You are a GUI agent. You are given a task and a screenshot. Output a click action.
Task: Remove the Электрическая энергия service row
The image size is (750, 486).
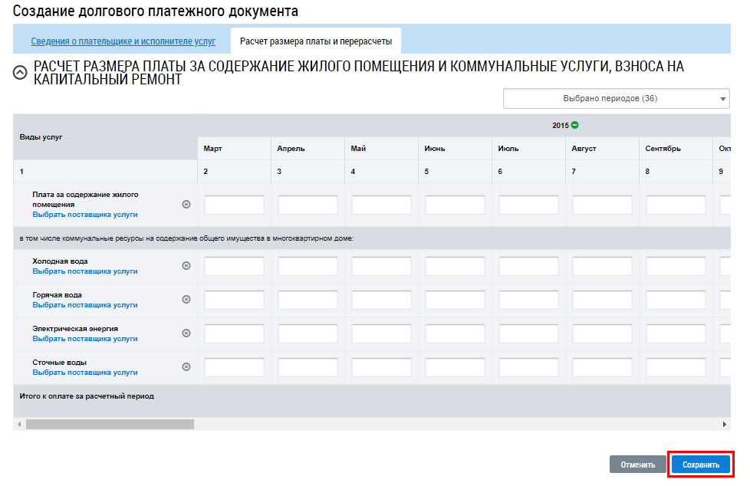click(x=186, y=333)
